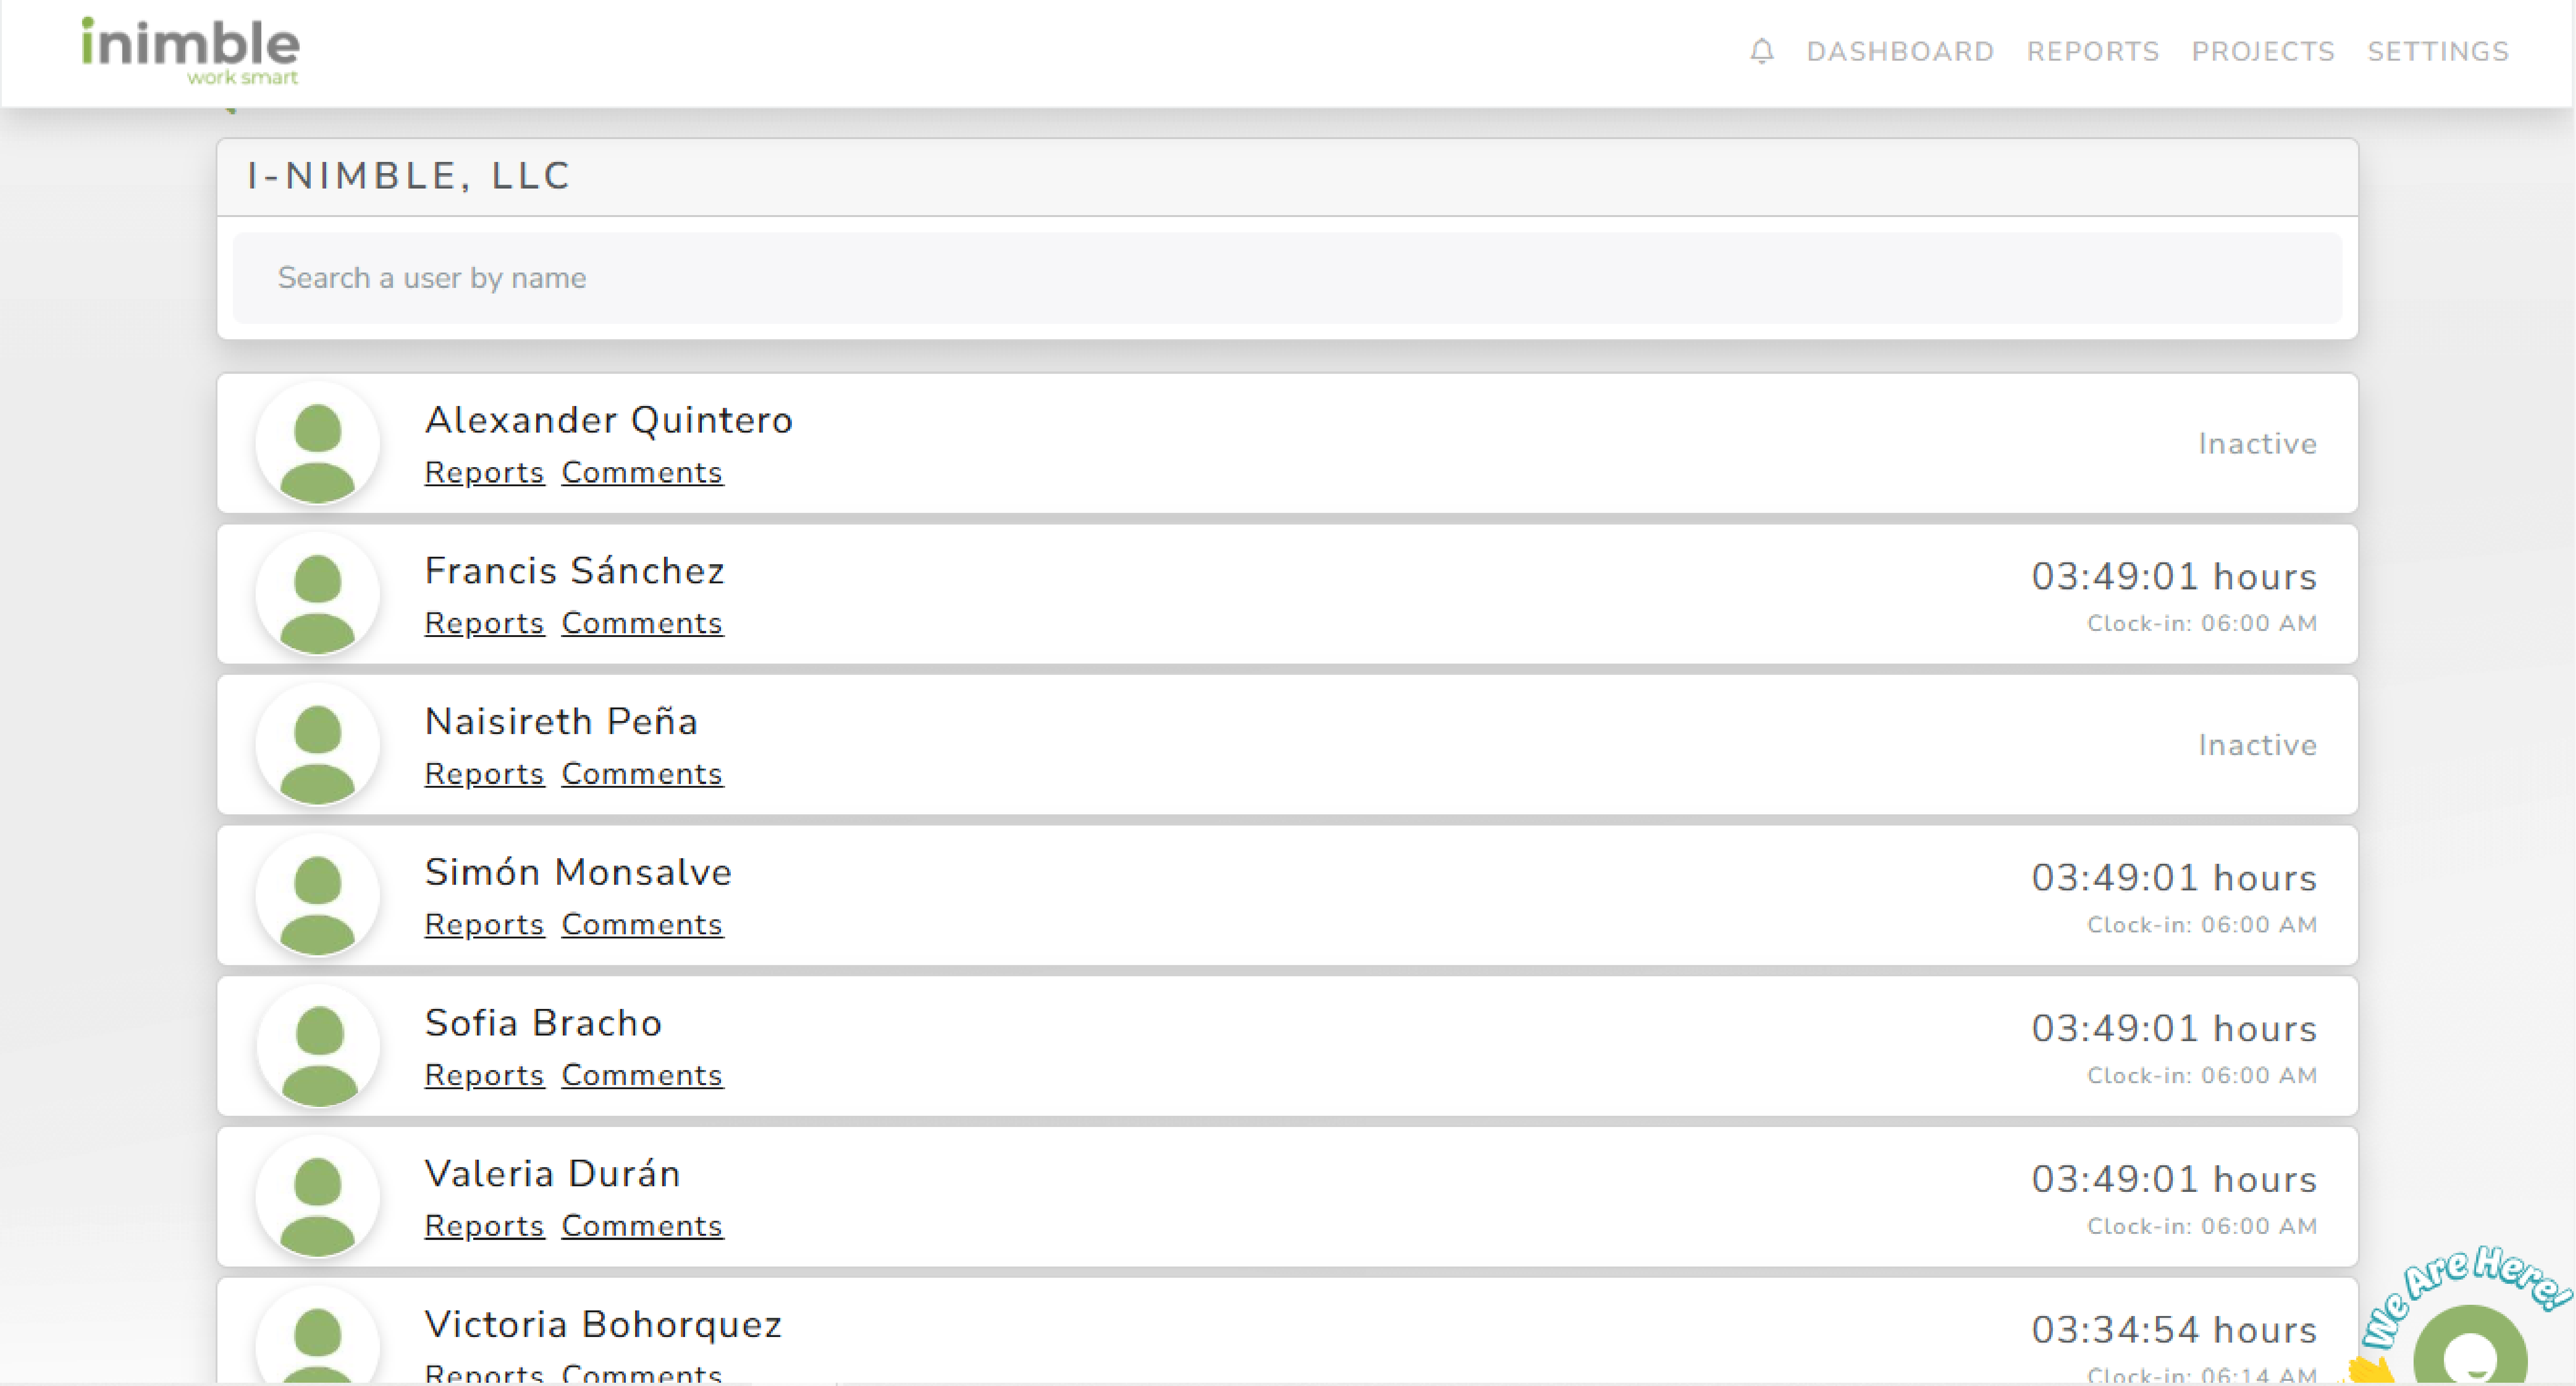Viewport: 2576px width, 1386px height.
Task: Open Comments link under Valeria Durán
Action: pos(641,1226)
